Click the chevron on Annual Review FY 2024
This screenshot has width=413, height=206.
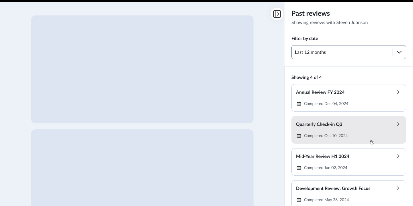398,92
